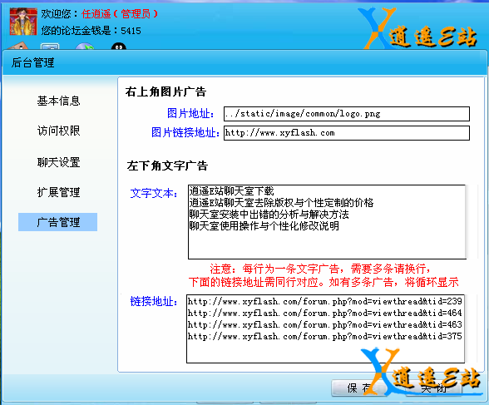Image resolution: width=489 pixels, height=405 pixels.
Task: Click inside the 文字文本 text area
Action: pos(326,222)
